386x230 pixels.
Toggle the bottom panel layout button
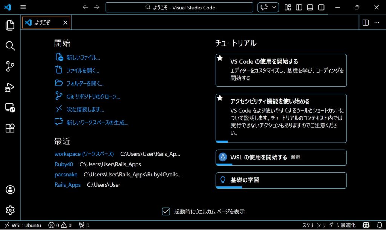(x=310, y=7)
